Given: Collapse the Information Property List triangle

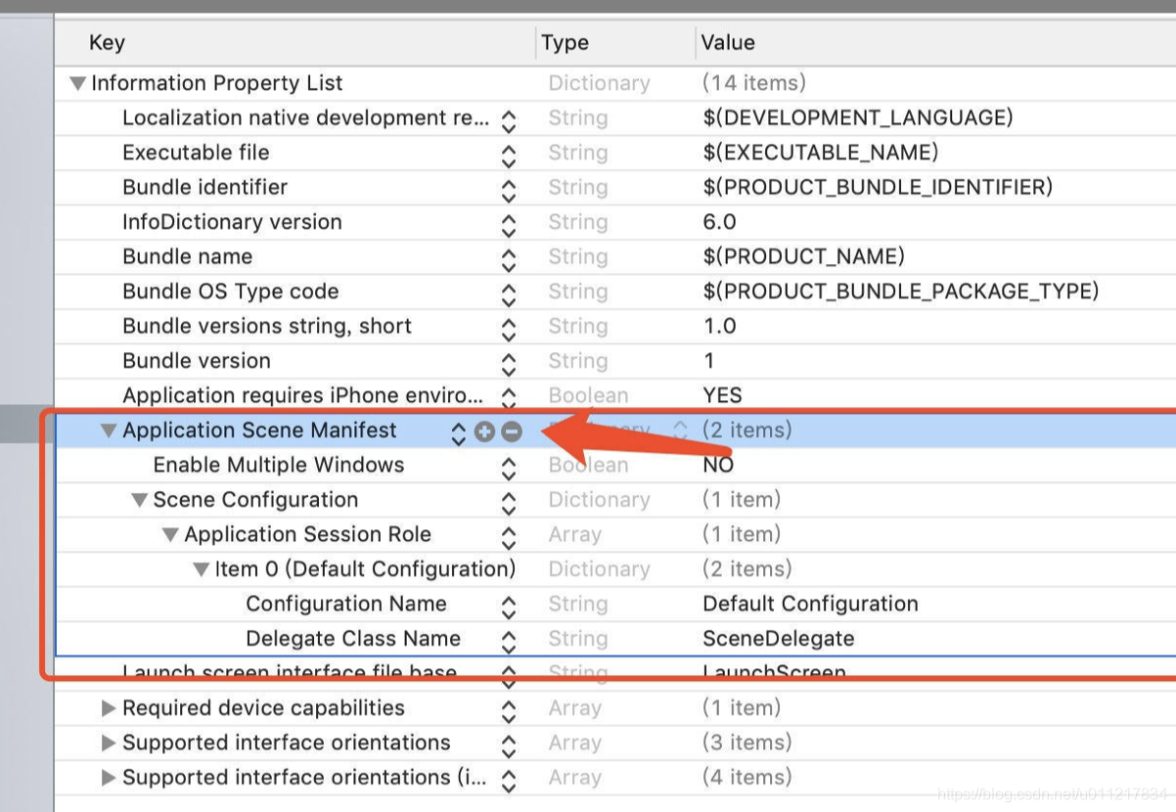Looking at the screenshot, I should (x=78, y=84).
